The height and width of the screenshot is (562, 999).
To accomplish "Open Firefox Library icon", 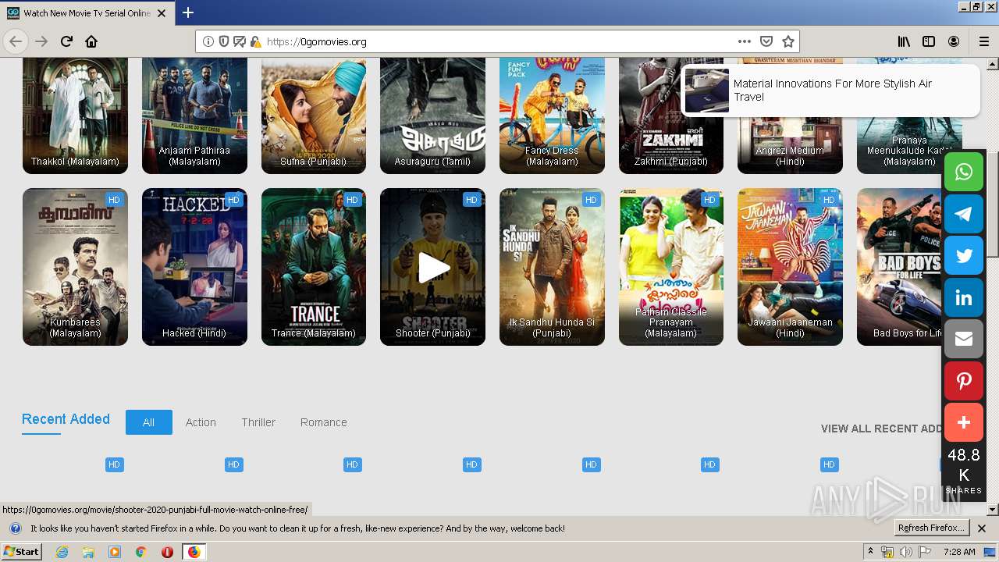I will [904, 41].
